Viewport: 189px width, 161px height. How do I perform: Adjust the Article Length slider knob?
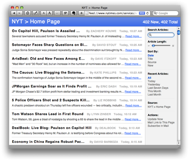coord(153,46)
